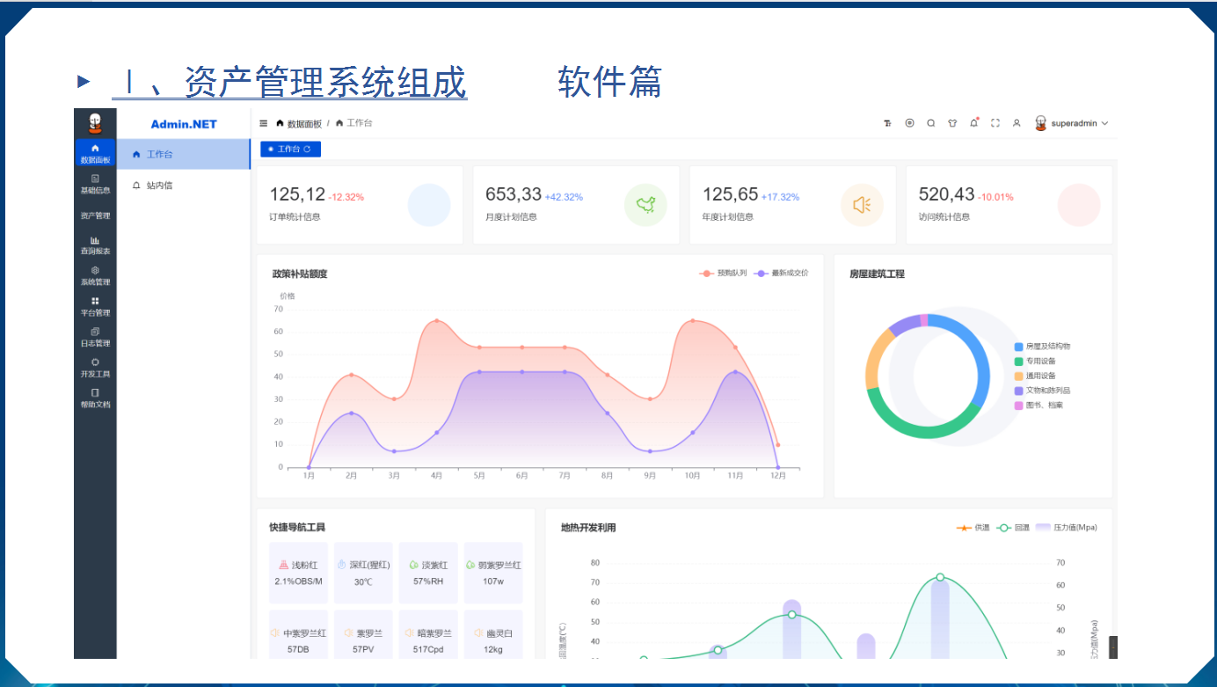
Task: Open the 紫罗兰 57PV tile
Action: 363,636
